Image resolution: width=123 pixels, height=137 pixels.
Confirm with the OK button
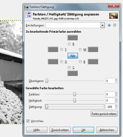83,130
